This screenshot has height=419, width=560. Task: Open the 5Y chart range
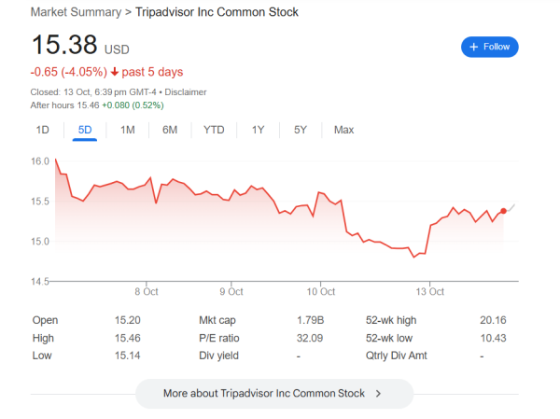pyautogui.click(x=300, y=130)
